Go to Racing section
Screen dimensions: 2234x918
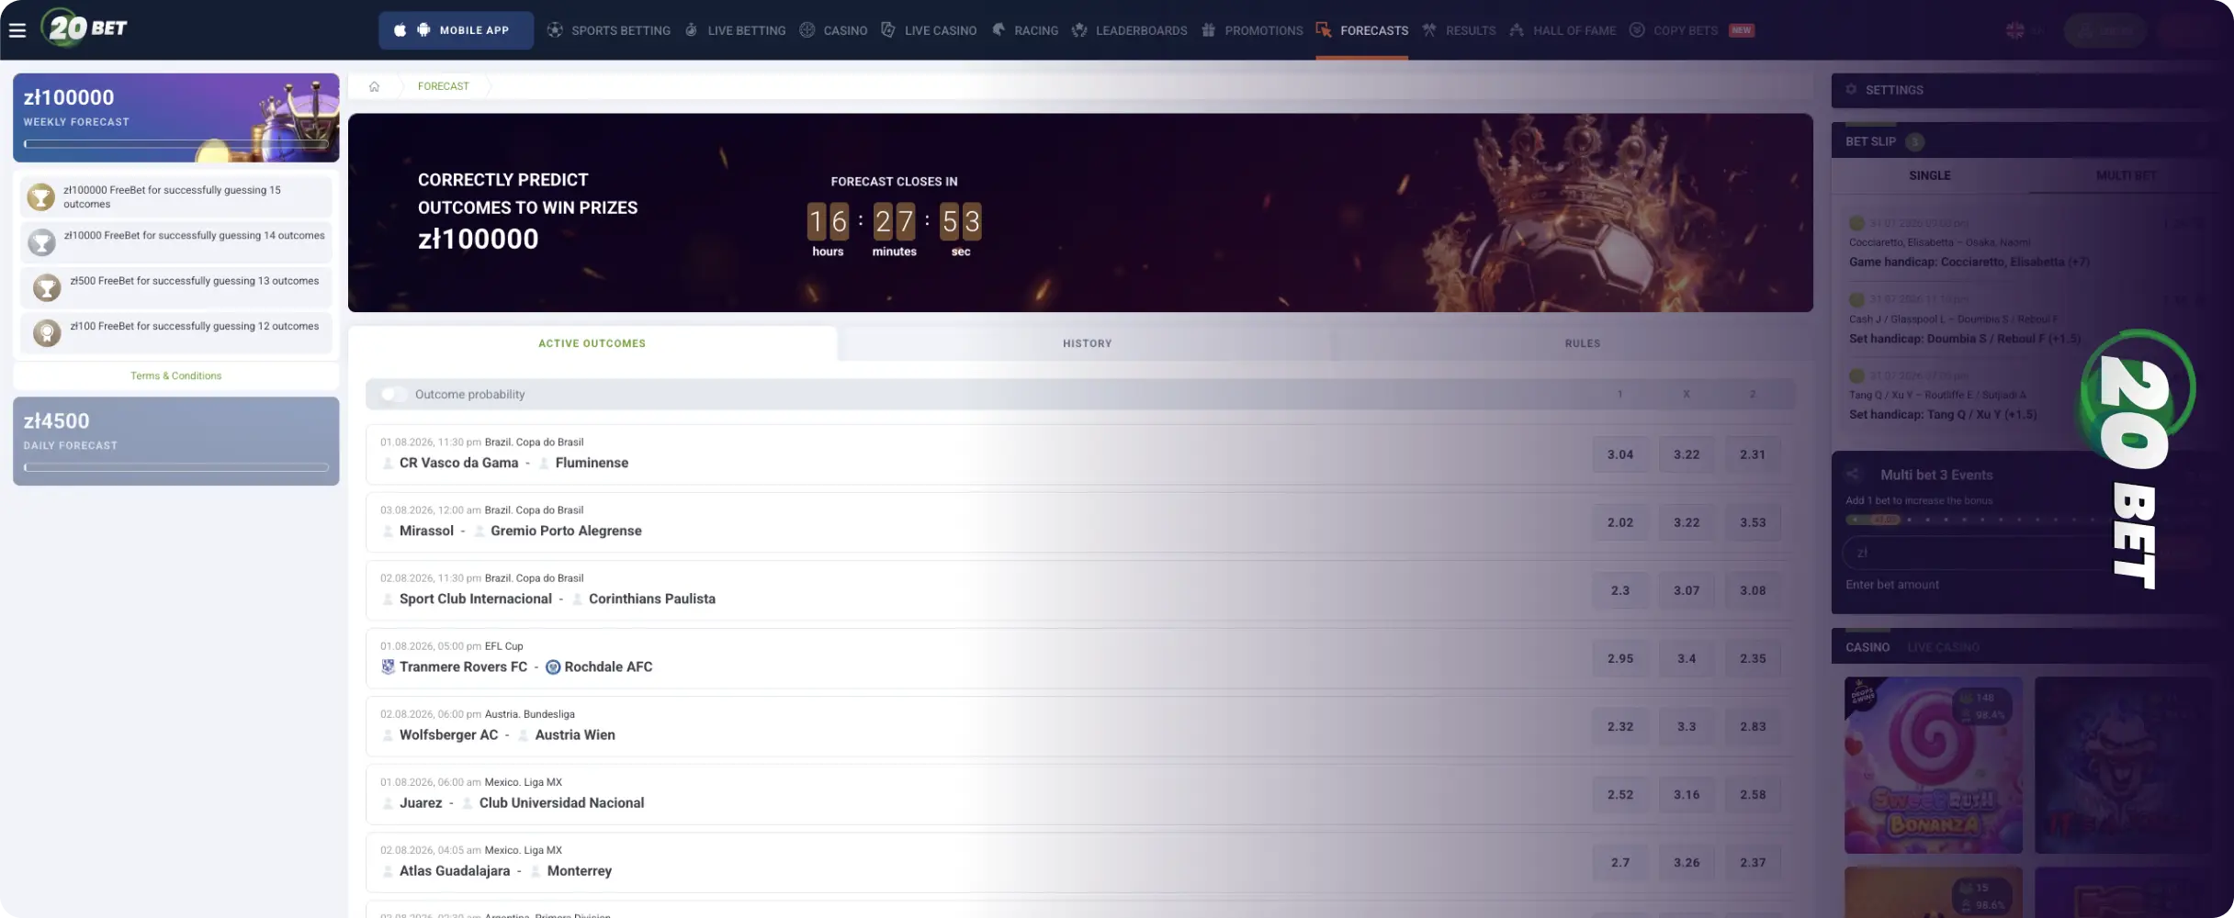(x=1024, y=30)
